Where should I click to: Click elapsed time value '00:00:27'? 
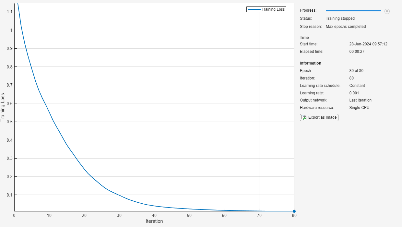357,52
